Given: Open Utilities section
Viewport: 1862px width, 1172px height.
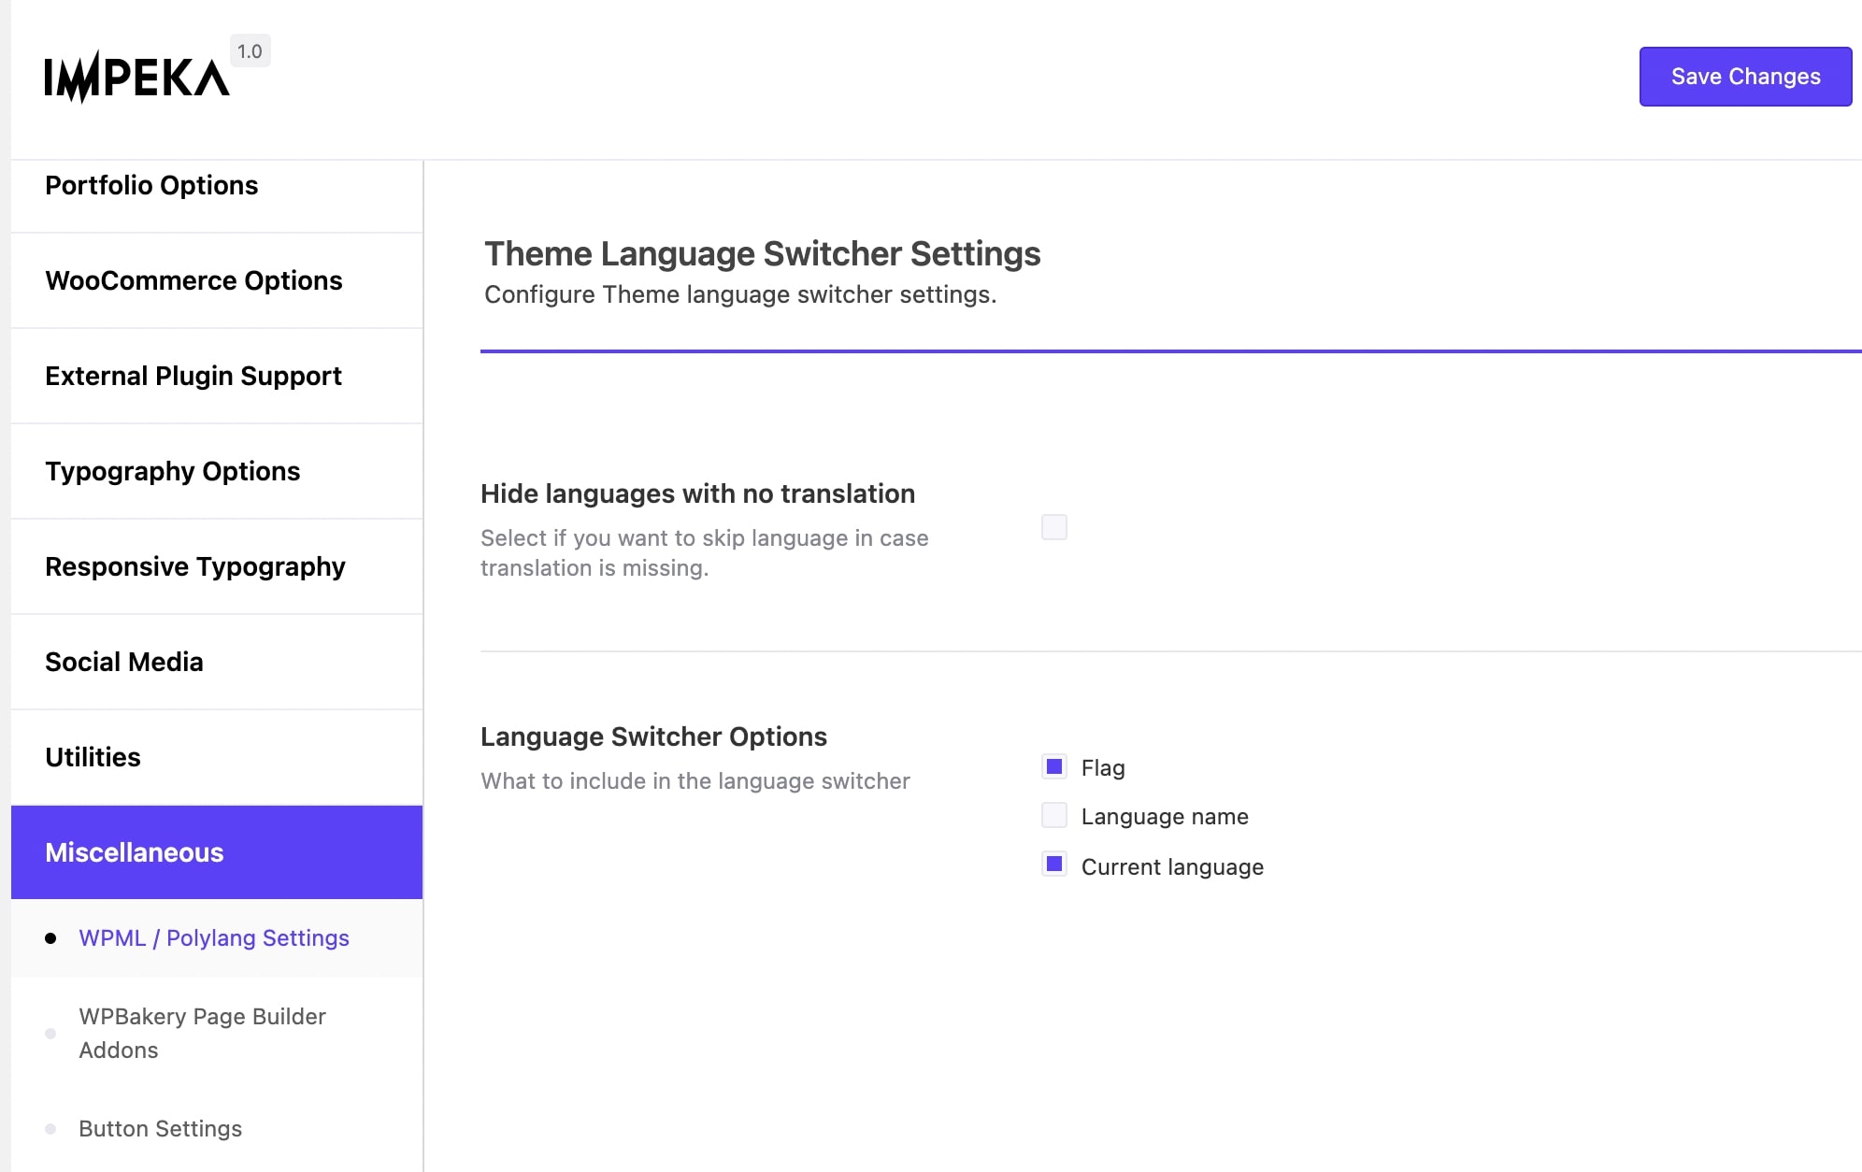Looking at the screenshot, I should coord(93,757).
